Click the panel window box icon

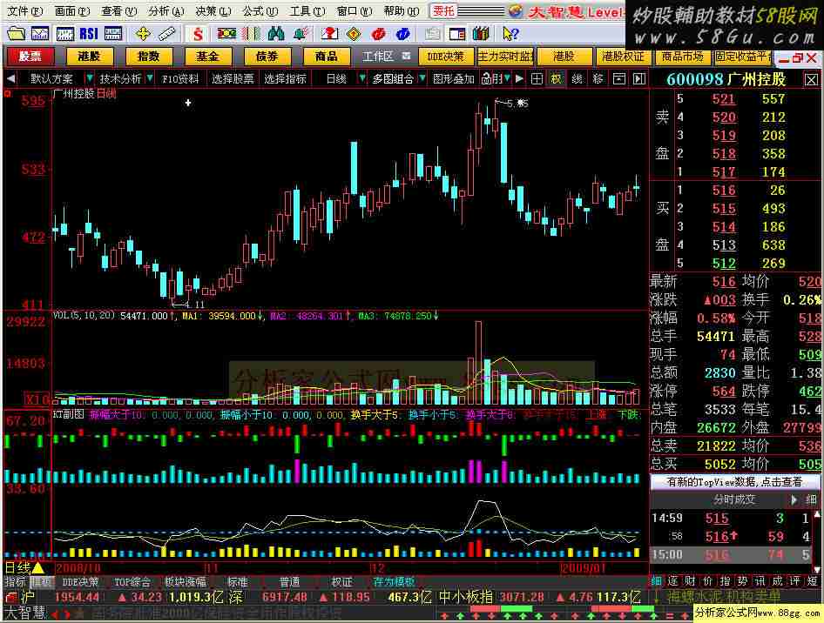coord(619,78)
